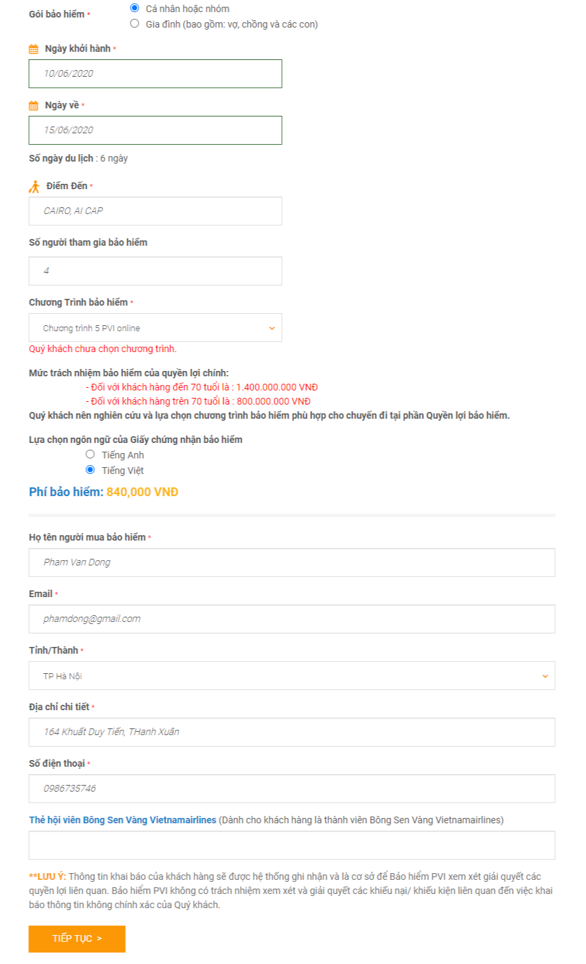
Task: Focus the Email input field
Action: tap(291, 619)
